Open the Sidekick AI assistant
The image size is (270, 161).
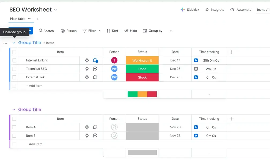click(190, 9)
